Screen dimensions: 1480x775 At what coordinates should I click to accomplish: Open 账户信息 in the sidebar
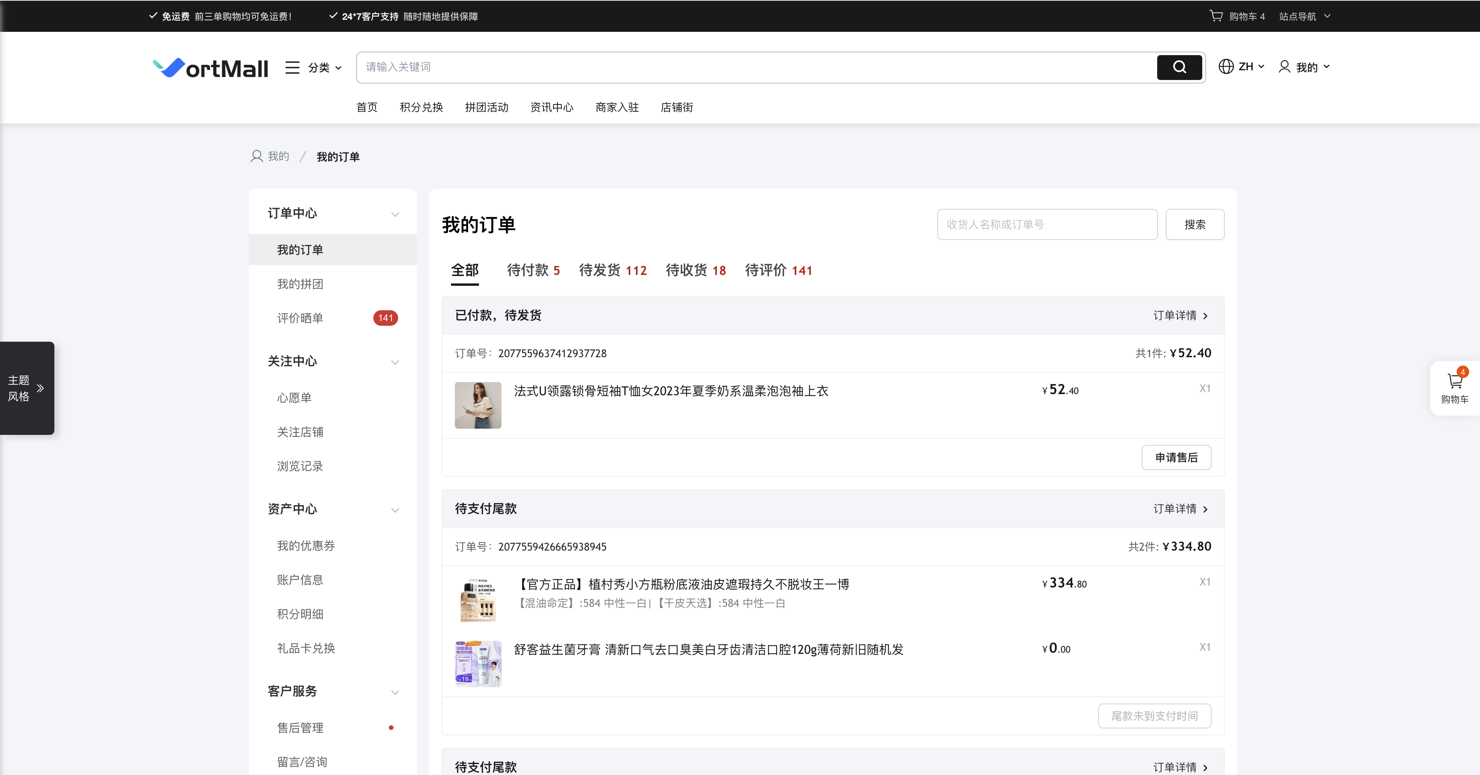(x=300, y=580)
